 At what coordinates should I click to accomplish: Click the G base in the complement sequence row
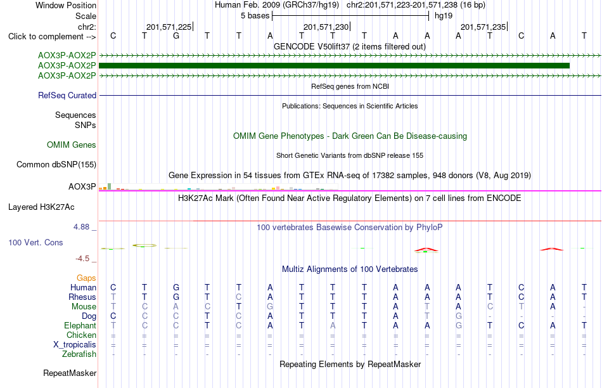(x=176, y=36)
